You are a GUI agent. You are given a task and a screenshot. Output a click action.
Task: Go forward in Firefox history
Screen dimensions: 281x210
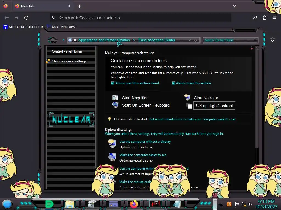pyautogui.click(x=16, y=18)
